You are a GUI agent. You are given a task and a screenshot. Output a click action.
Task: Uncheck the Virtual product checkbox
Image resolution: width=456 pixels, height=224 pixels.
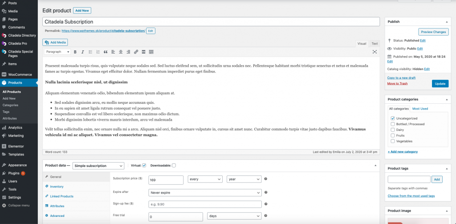tap(144, 166)
